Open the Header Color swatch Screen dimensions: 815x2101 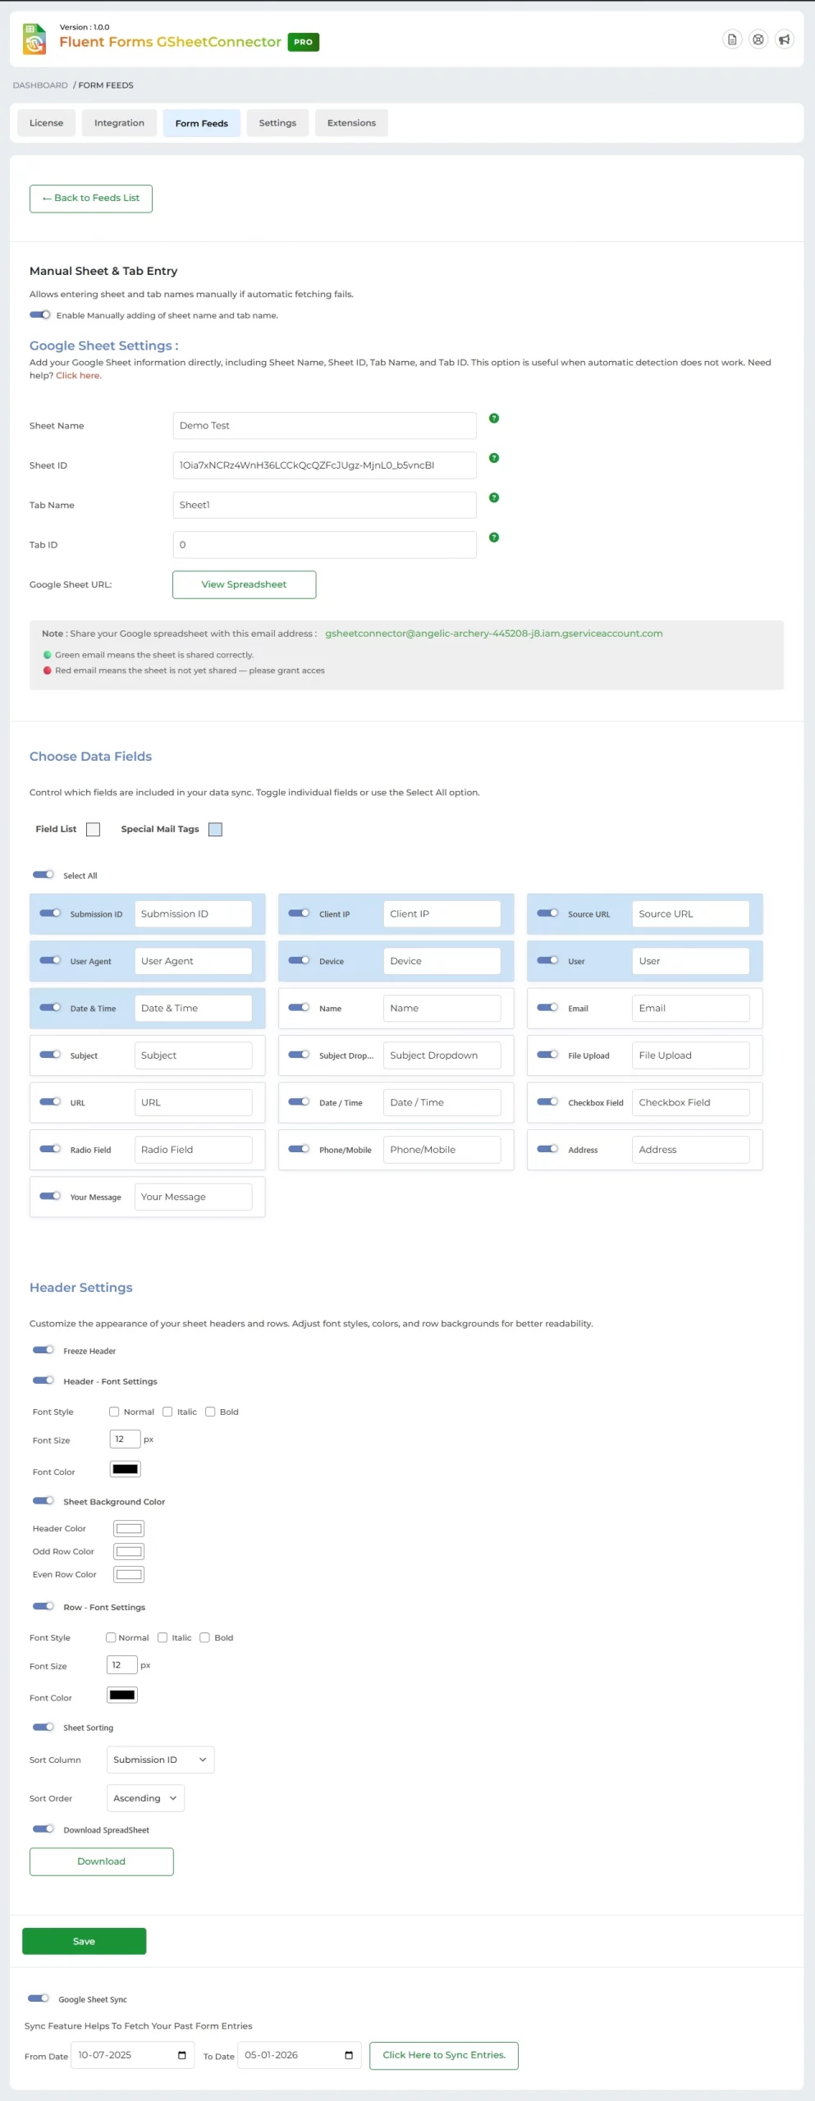(x=129, y=1528)
